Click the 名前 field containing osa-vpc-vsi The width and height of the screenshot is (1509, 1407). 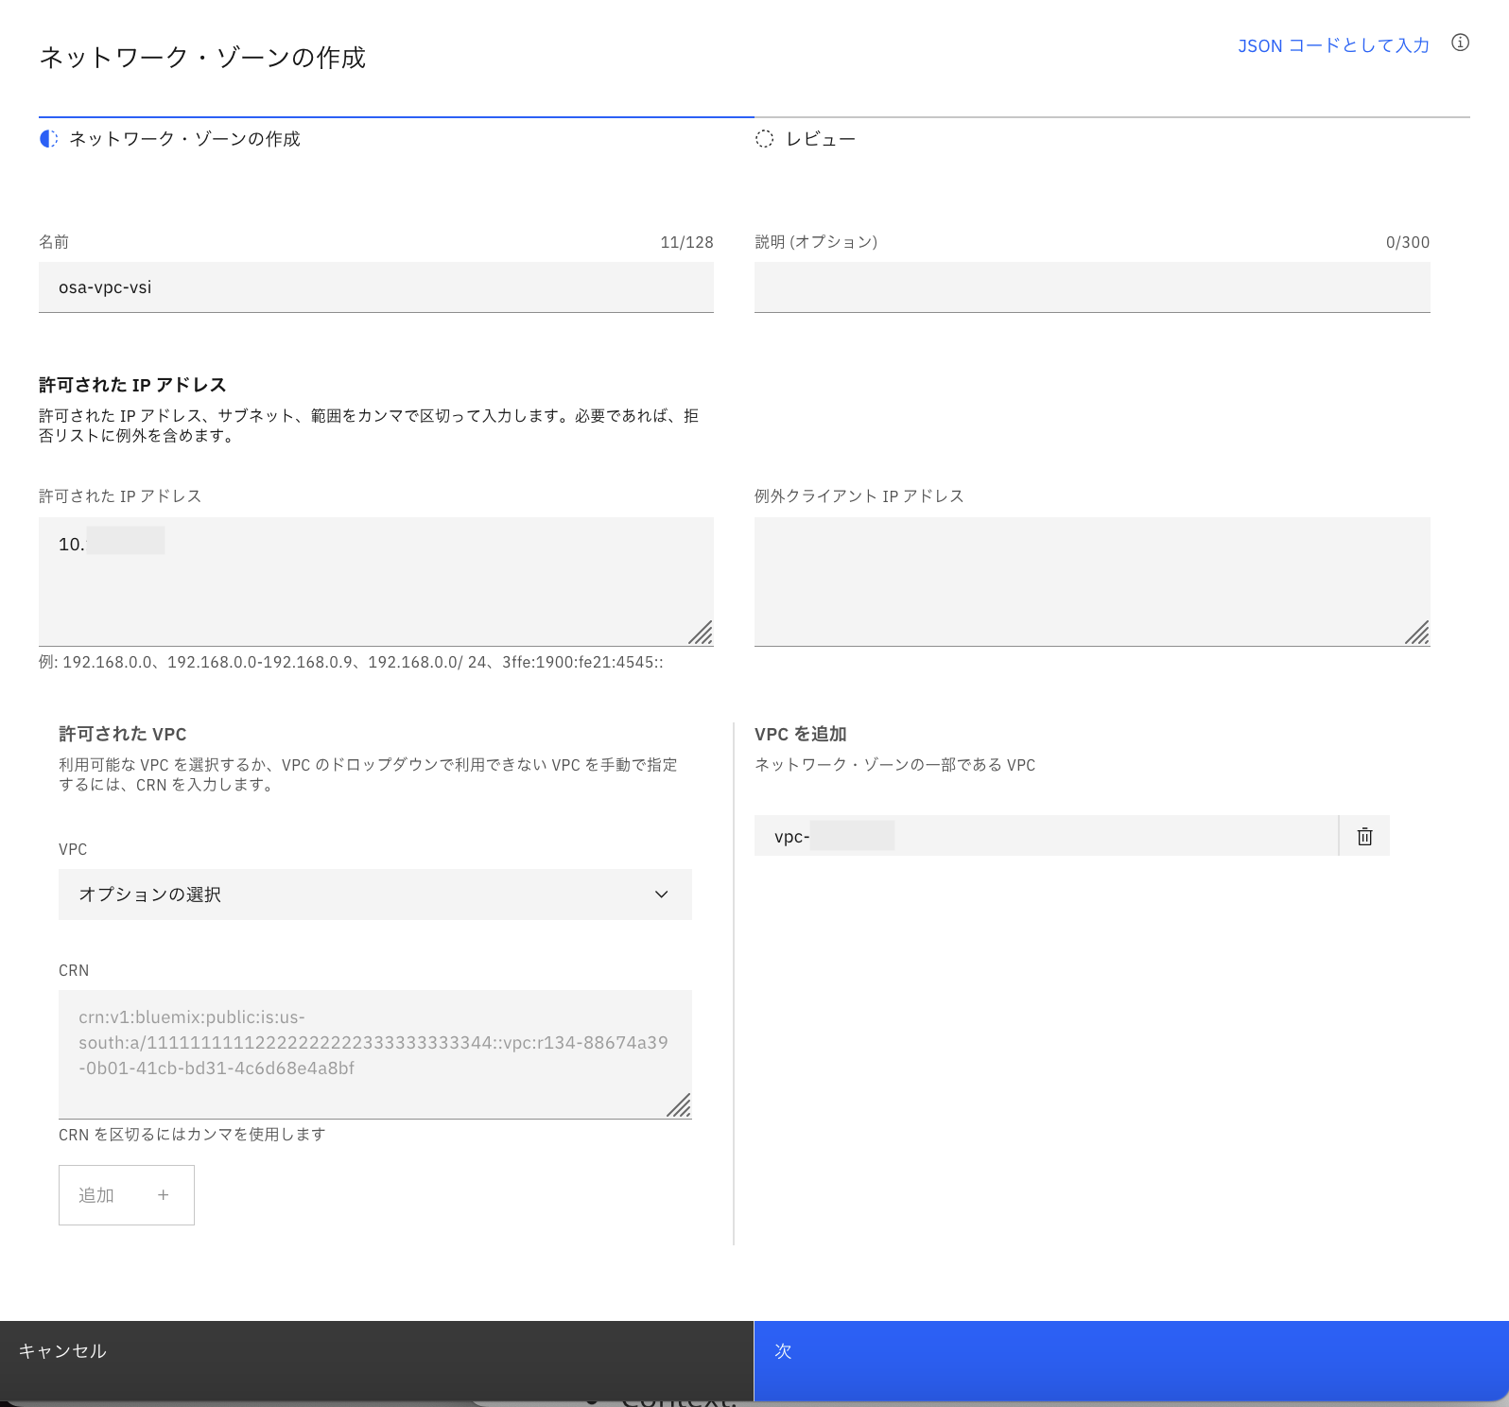coord(376,287)
